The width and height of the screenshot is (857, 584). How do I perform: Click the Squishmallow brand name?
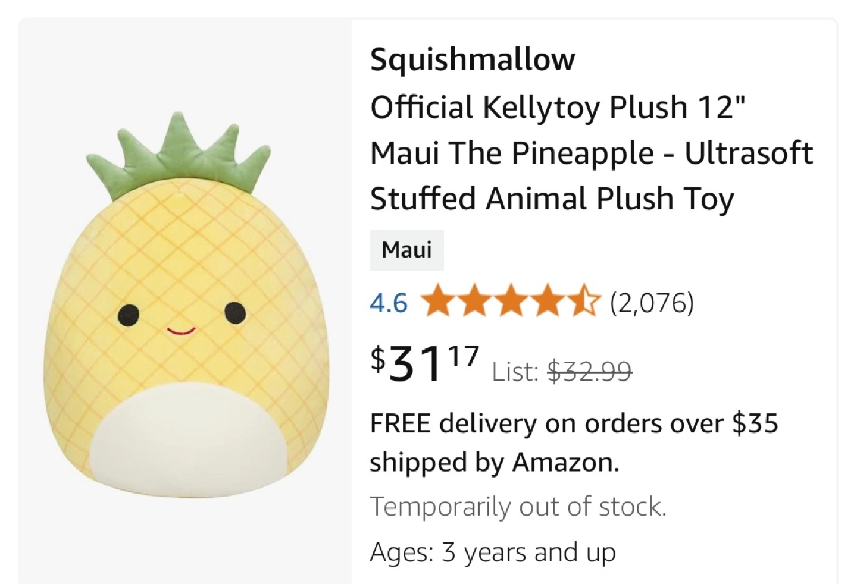tap(473, 59)
